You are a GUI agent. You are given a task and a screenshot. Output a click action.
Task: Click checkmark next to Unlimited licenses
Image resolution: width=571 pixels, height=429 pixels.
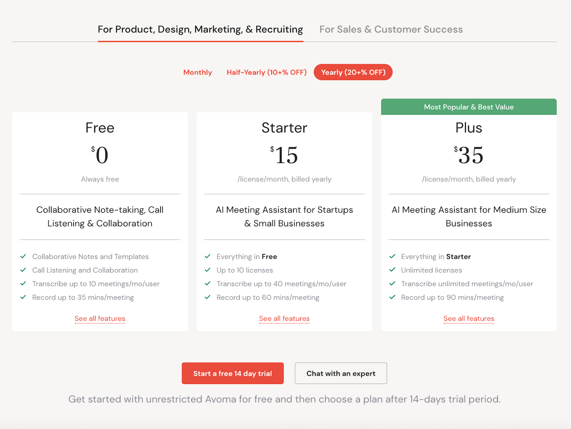[392, 270]
